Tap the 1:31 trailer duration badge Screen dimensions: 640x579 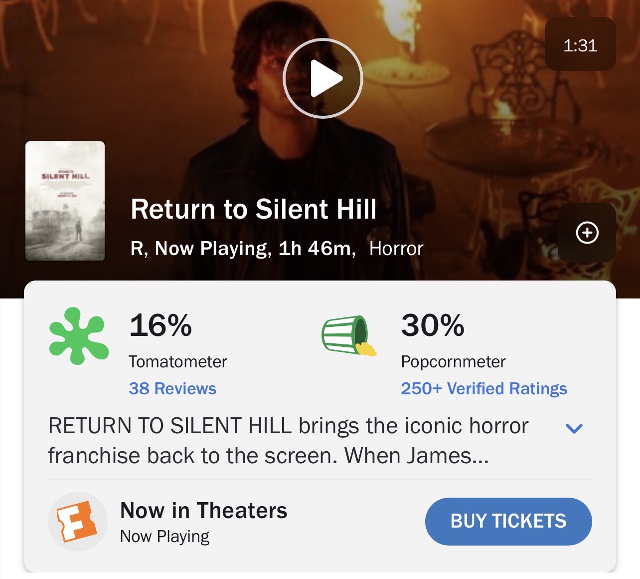point(580,45)
